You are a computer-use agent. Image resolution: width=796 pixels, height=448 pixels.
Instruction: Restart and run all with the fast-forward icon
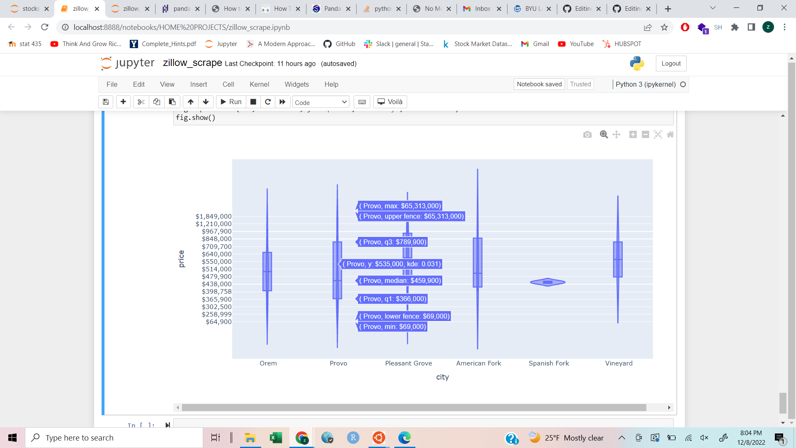pos(282,102)
